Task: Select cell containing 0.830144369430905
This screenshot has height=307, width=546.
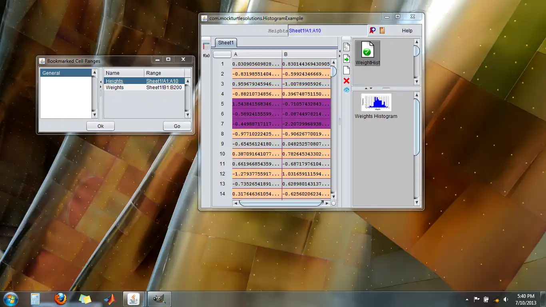Action: coord(306,64)
